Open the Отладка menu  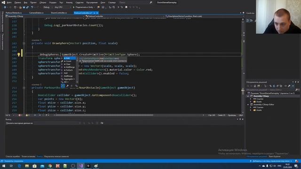click(x=53, y=2)
